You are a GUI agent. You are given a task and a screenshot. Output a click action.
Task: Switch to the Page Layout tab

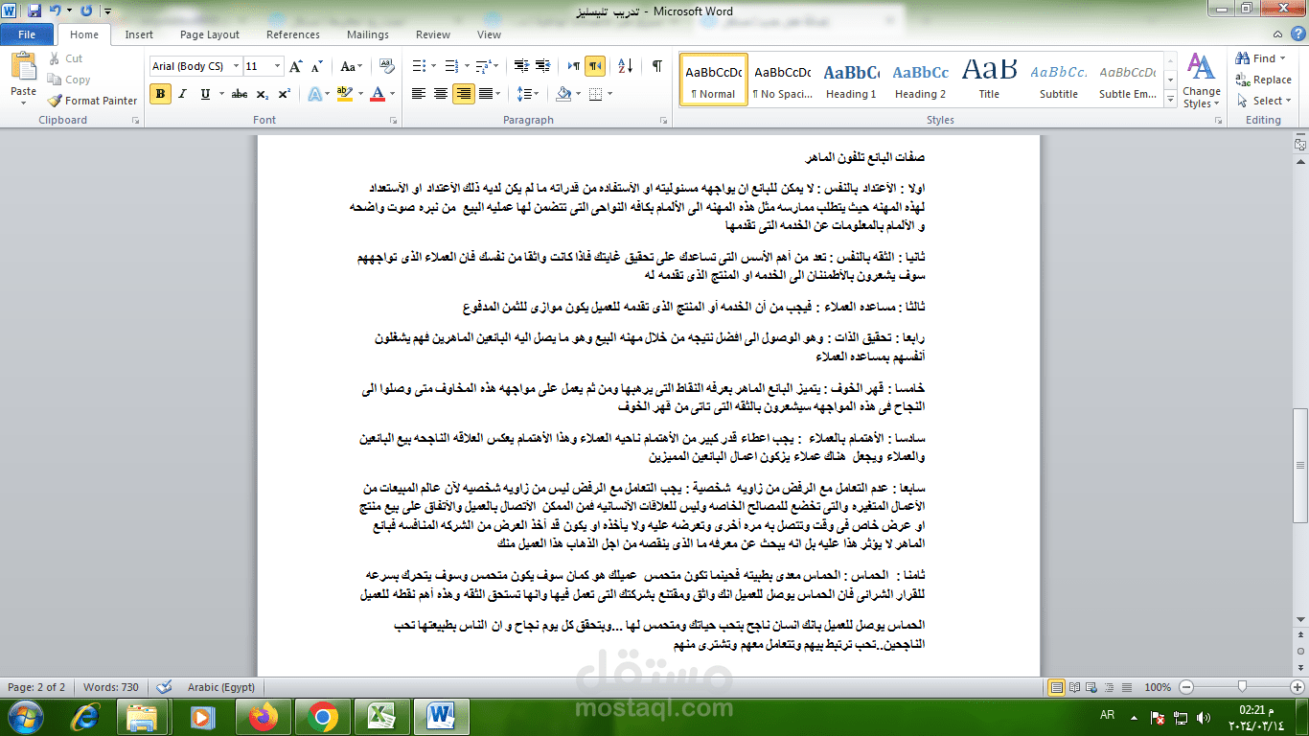[210, 34]
